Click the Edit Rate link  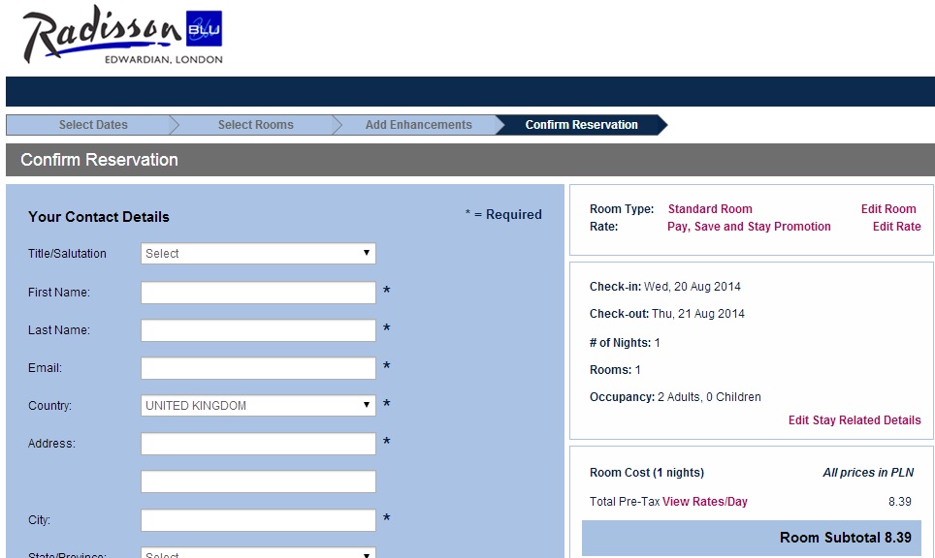point(897,227)
